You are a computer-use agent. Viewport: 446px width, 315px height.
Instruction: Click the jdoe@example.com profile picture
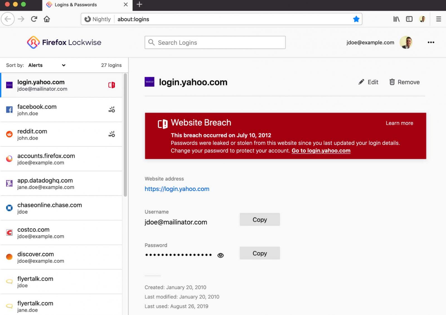click(406, 42)
